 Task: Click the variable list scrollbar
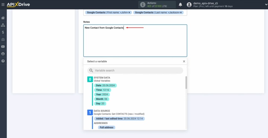(186, 83)
